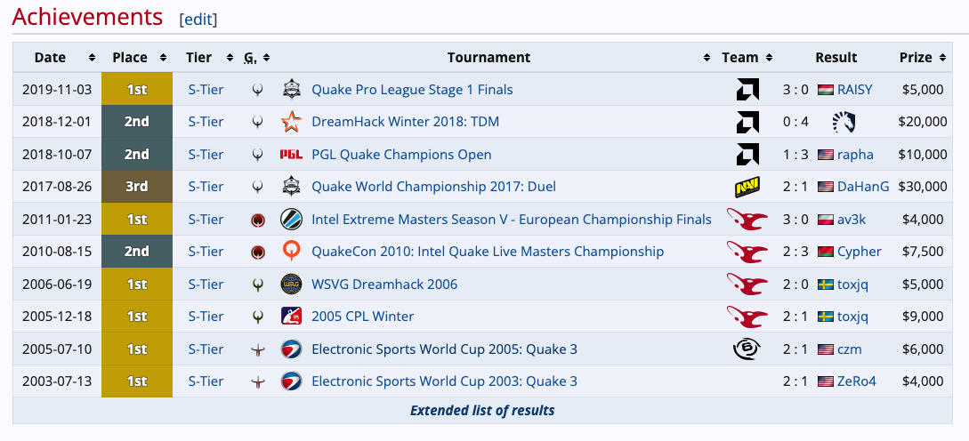This screenshot has height=441, width=969.
Task: Click the DreamHack star tournament icon
Action: (291, 122)
